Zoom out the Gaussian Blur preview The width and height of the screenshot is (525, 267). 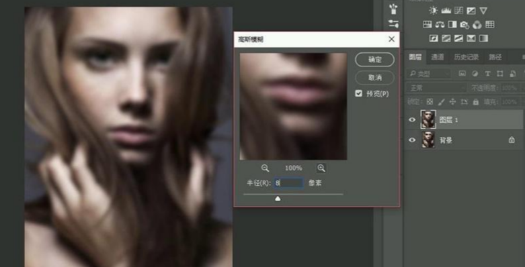[x=265, y=168]
